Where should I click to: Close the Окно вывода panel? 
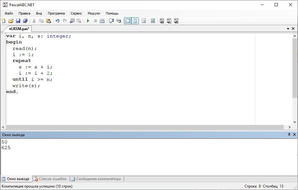tap(294, 135)
